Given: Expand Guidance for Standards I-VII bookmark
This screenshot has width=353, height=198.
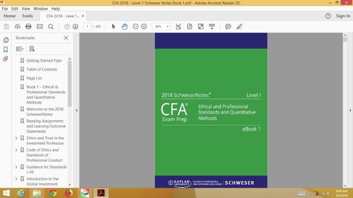Looking at the screenshot, I should pyautogui.click(x=16, y=167).
